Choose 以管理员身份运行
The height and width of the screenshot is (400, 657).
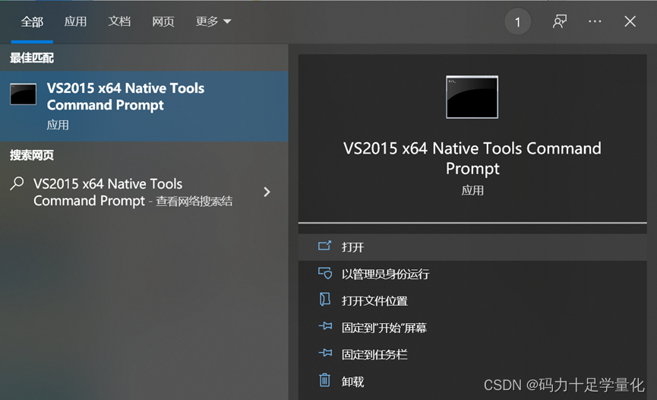(472, 274)
